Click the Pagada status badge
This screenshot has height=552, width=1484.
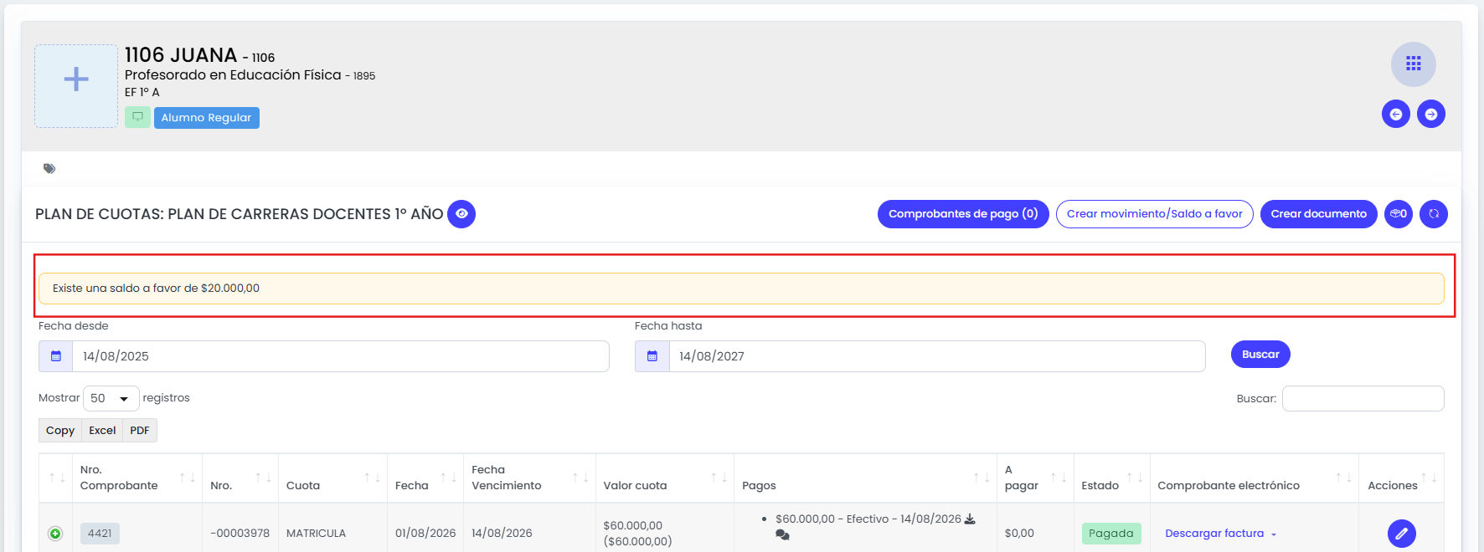1111,534
